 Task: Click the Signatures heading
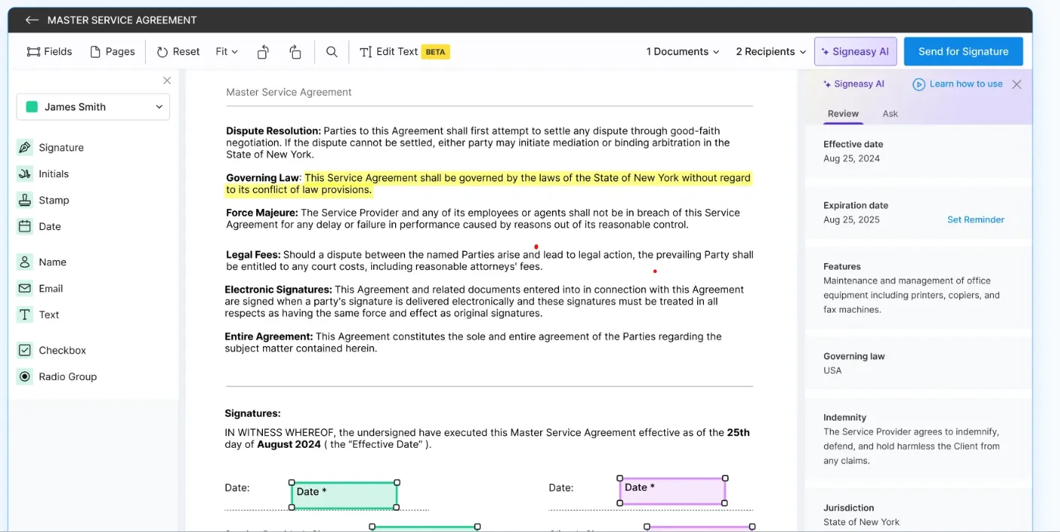tap(252, 413)
